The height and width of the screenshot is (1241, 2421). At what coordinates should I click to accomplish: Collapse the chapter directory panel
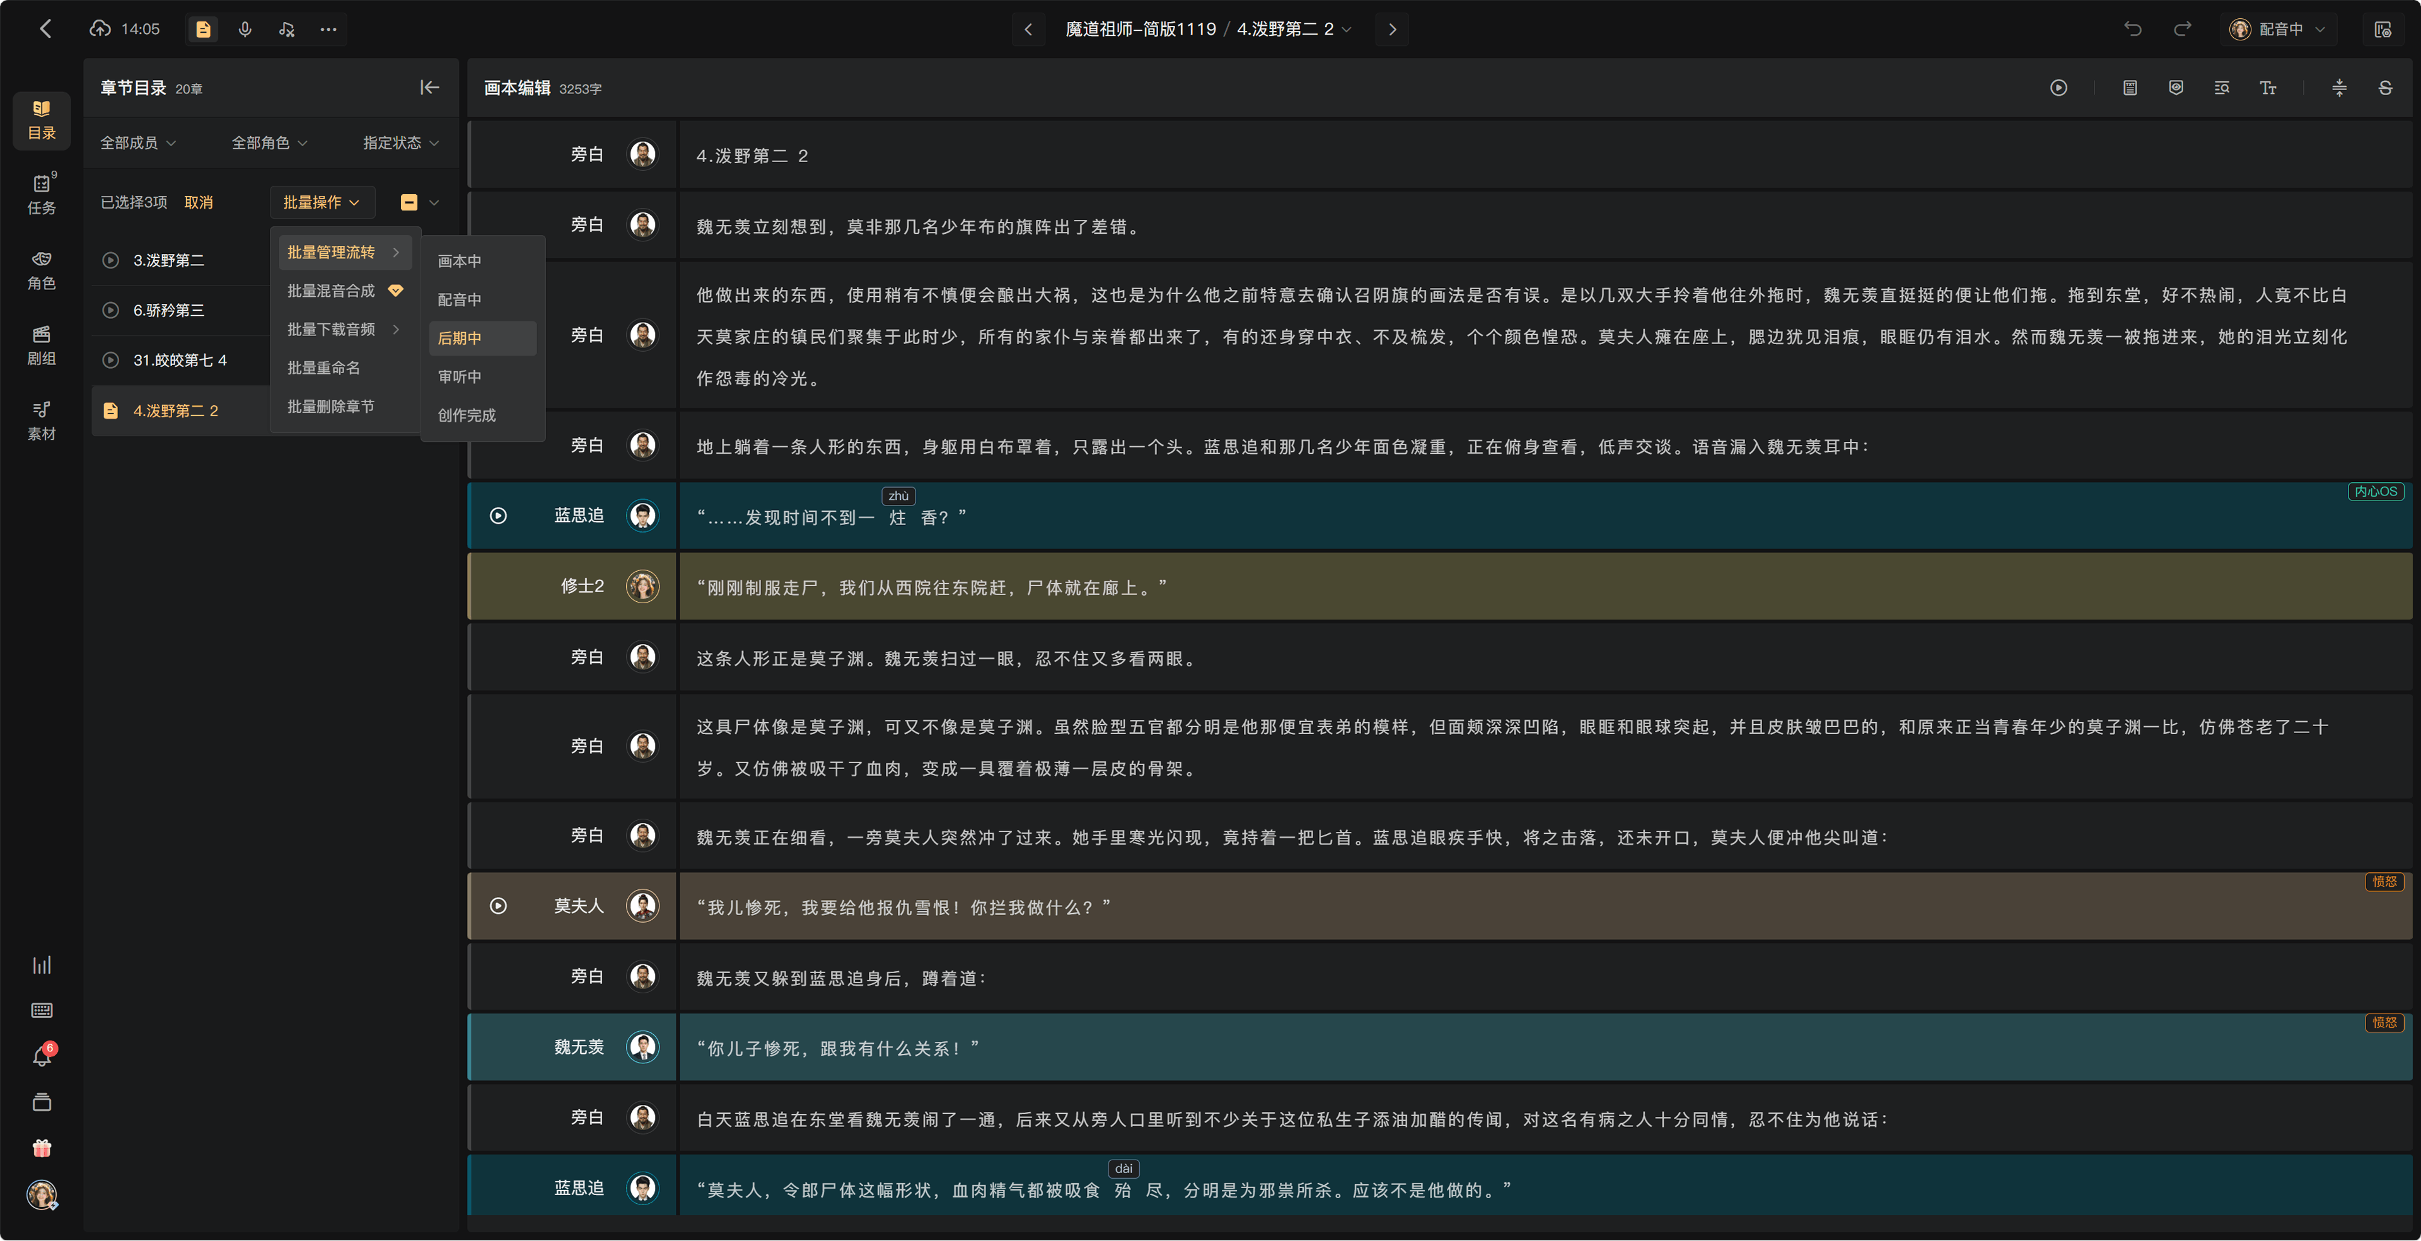coord(429,88)
